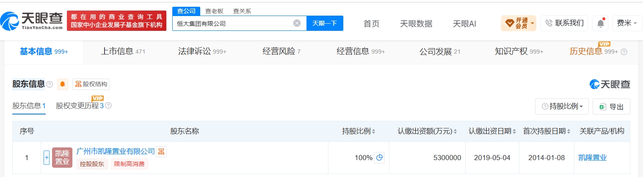Click the 凯隆置业 company logo thumbnail

point(62,158)
